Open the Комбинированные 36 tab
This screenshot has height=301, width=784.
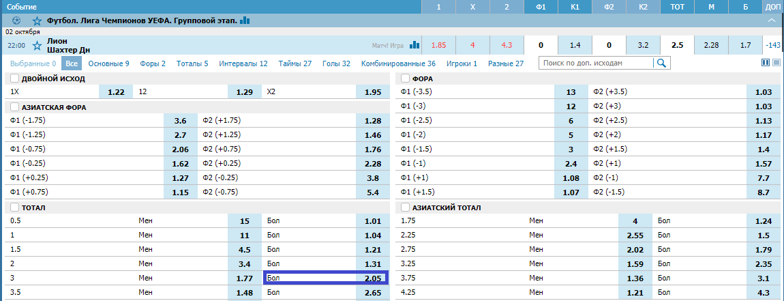[399, 63]
